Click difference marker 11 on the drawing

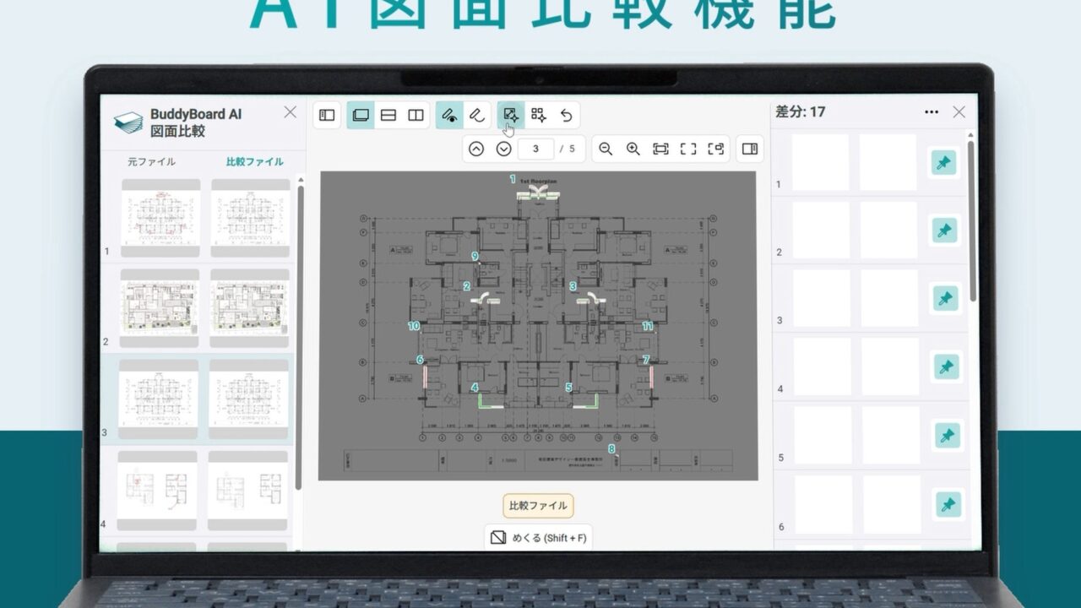tap(648, 325)
